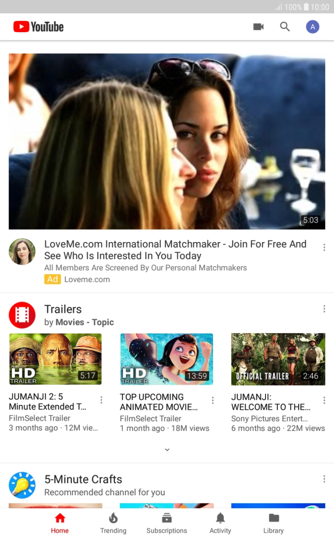The image size is (334, 535).
Task: Tap the camera upload video icon
Action: click(258, 27)
